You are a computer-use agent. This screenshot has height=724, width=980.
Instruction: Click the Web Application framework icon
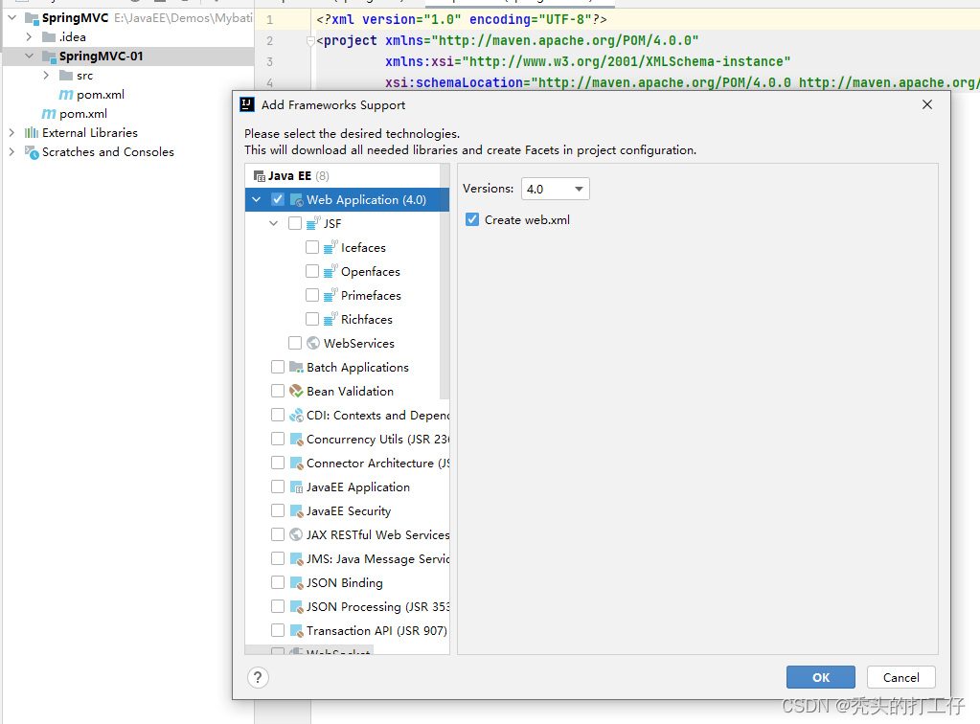[x=297, y=200]
